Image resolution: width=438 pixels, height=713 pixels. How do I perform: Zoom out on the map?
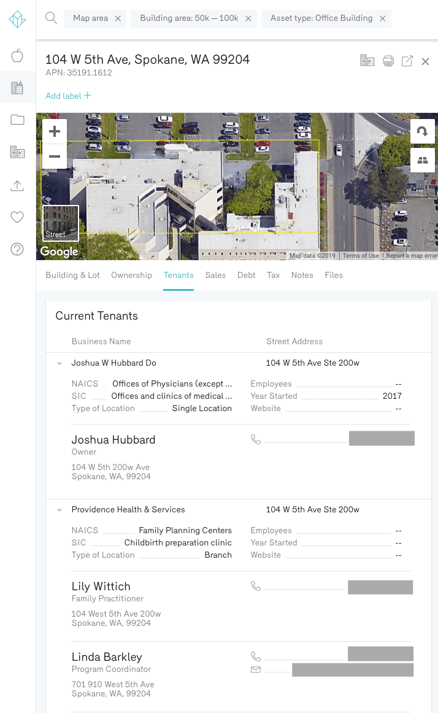(x=55, y=156)
